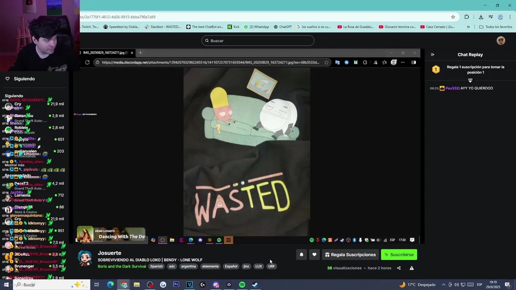This screenshot has width=516, height=290.
Task: Open WhatsApp bookmark
Action: coord(256,27)
